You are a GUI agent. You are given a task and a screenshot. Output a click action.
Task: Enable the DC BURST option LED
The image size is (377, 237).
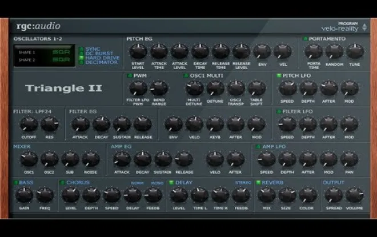(82, 53)
